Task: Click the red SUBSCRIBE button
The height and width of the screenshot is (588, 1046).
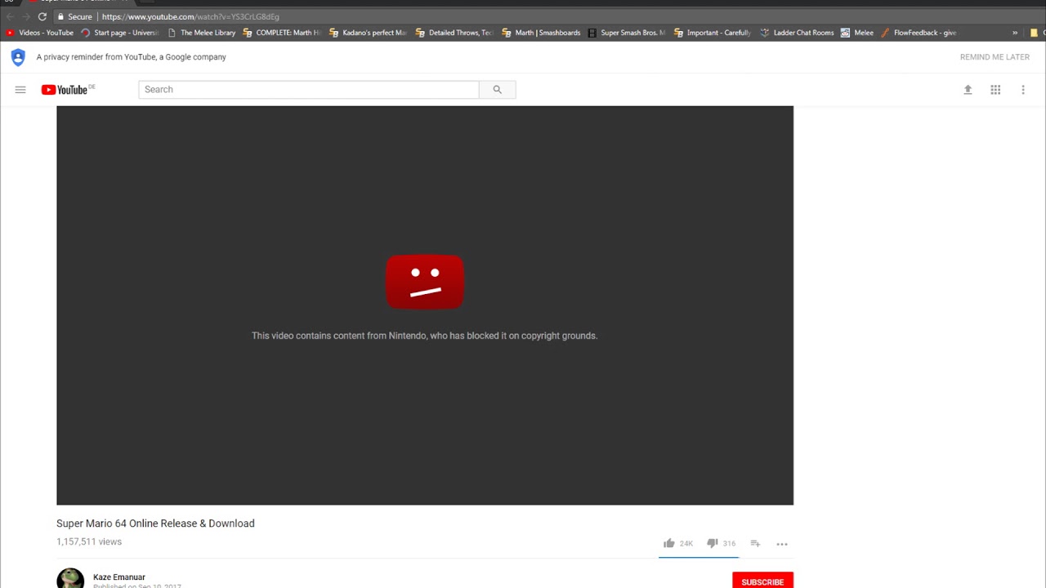Action: coord(762,581)
